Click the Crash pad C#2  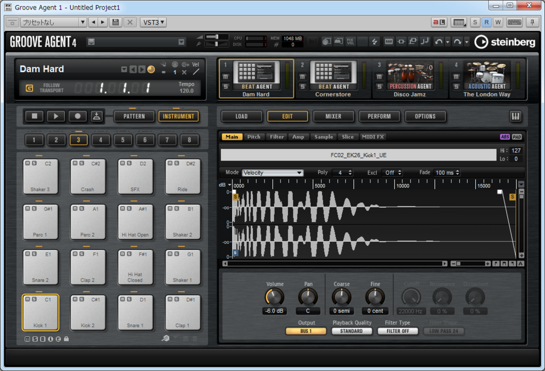[x=88, y=176]
